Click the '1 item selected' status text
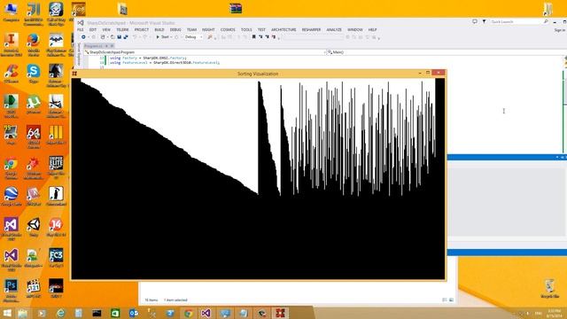The image size is (567, 319). (175, 300)
